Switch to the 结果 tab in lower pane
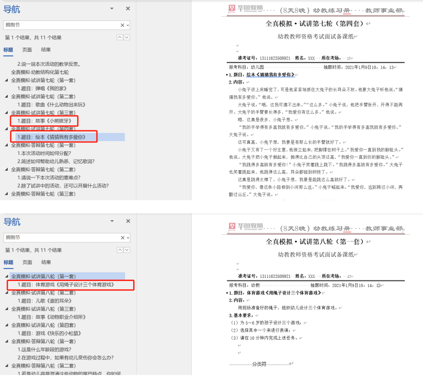This screenshot has width=423, height=380. pos(46,262)
